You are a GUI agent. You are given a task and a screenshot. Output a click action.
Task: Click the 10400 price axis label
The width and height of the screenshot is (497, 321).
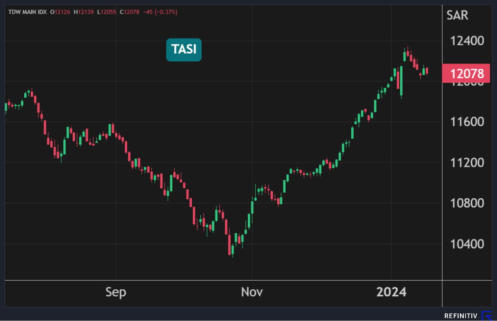click(x=467, y=244)
